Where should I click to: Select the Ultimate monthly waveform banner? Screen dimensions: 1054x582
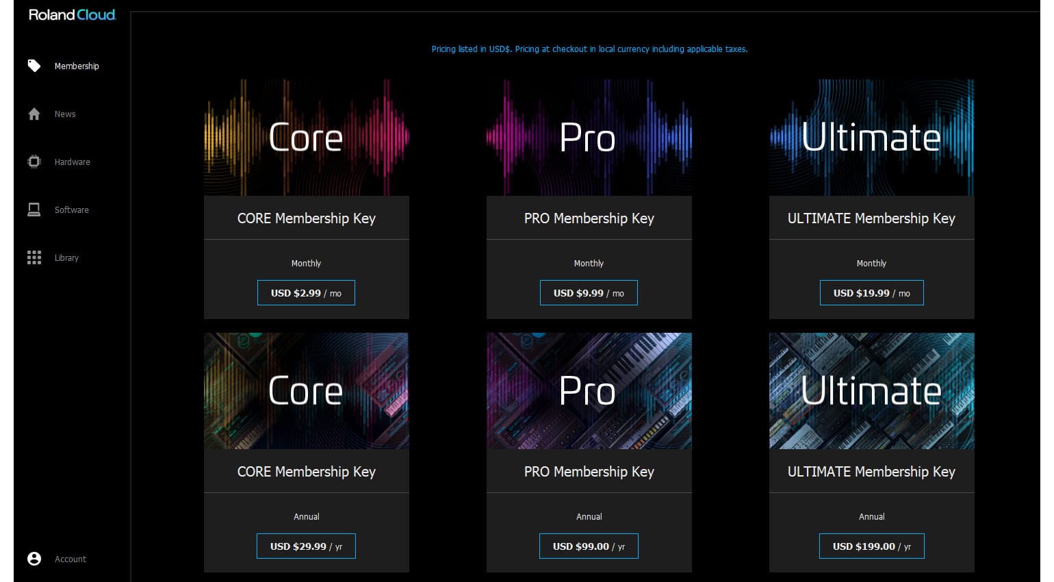[x=872, y=138]
